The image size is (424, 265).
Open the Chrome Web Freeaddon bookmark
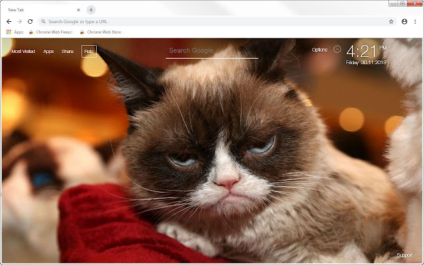[x=51, y=32]
